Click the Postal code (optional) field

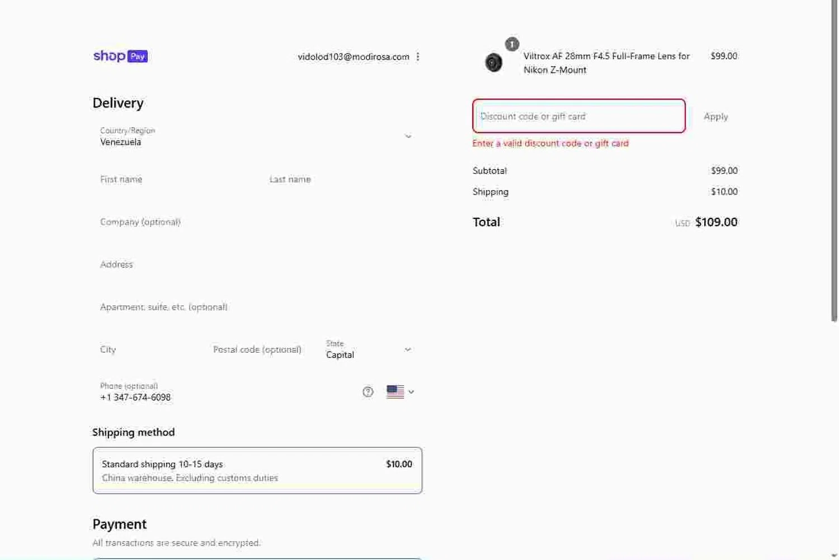(x=260, y=350)
